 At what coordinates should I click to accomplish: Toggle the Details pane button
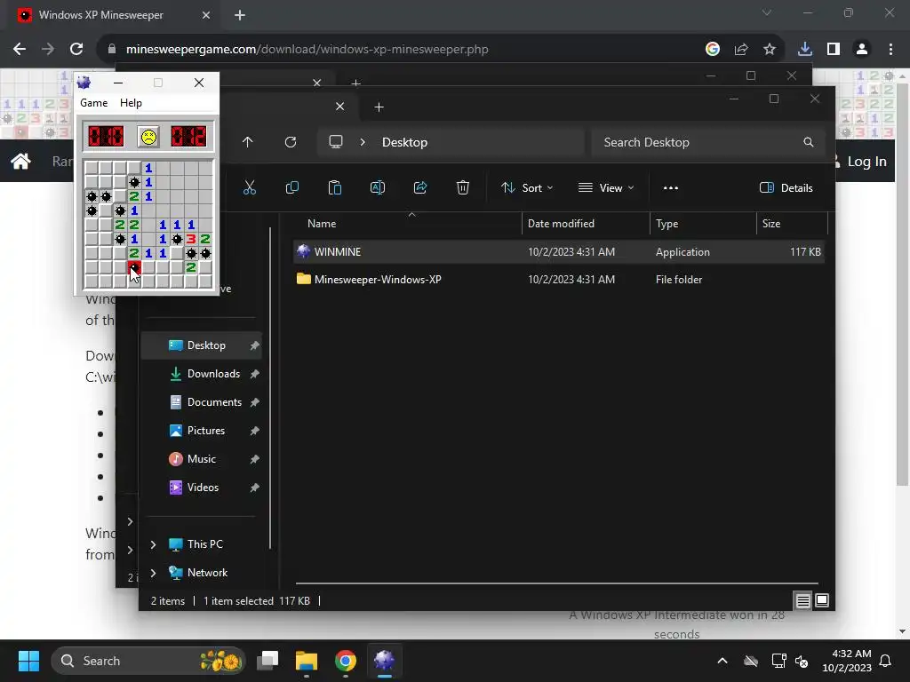[786, 188]
